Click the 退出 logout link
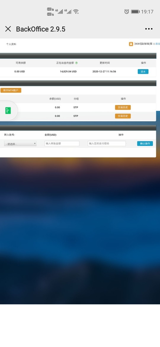The image size is (160, 347). coord(158,44)
